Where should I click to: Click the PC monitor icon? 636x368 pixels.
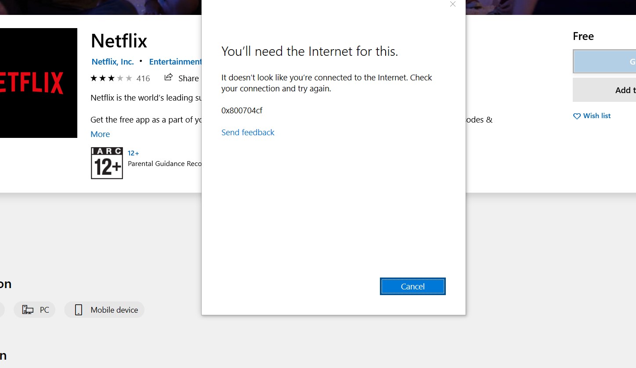tap(28, 310)
